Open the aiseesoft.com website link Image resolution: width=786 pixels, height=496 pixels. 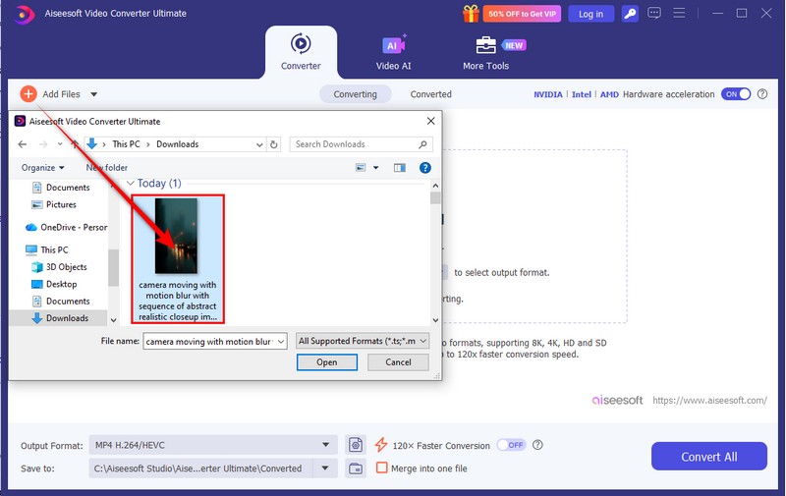coord(709,401)
